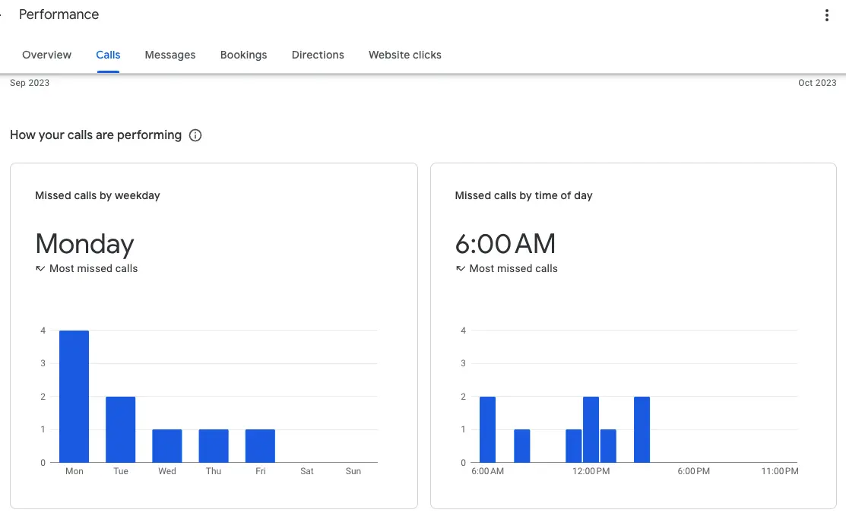The width and height of the screenshot is (846, 516).
Task: Open the three-dot more options menu
Action: (x=826, y=15)
